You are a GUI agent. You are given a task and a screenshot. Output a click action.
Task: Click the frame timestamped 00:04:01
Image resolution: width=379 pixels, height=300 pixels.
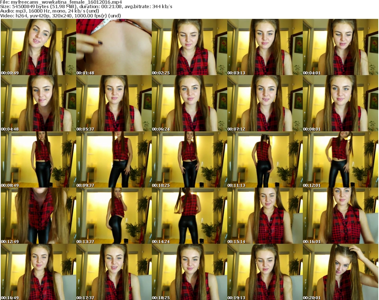click(x=341, y=47)
